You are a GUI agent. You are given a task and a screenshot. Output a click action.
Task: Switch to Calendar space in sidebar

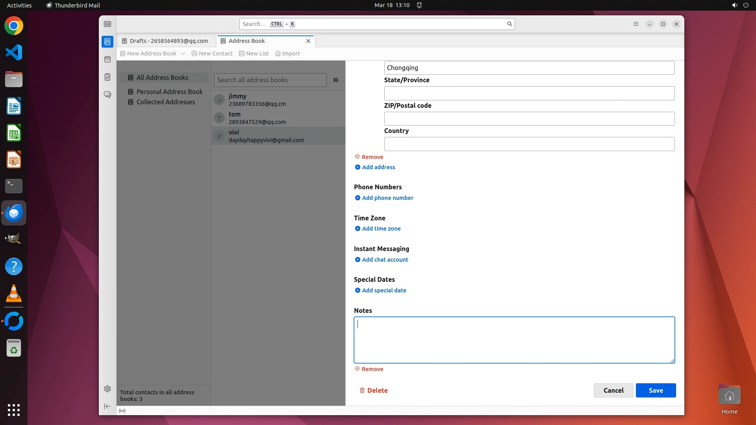click(107, 59)
